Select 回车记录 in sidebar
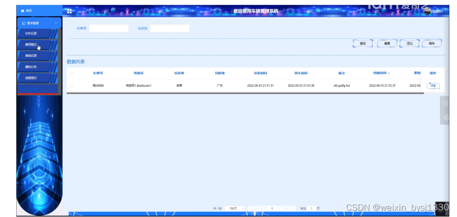This screenshot has width=457, height=217. [x=37, y=89]
